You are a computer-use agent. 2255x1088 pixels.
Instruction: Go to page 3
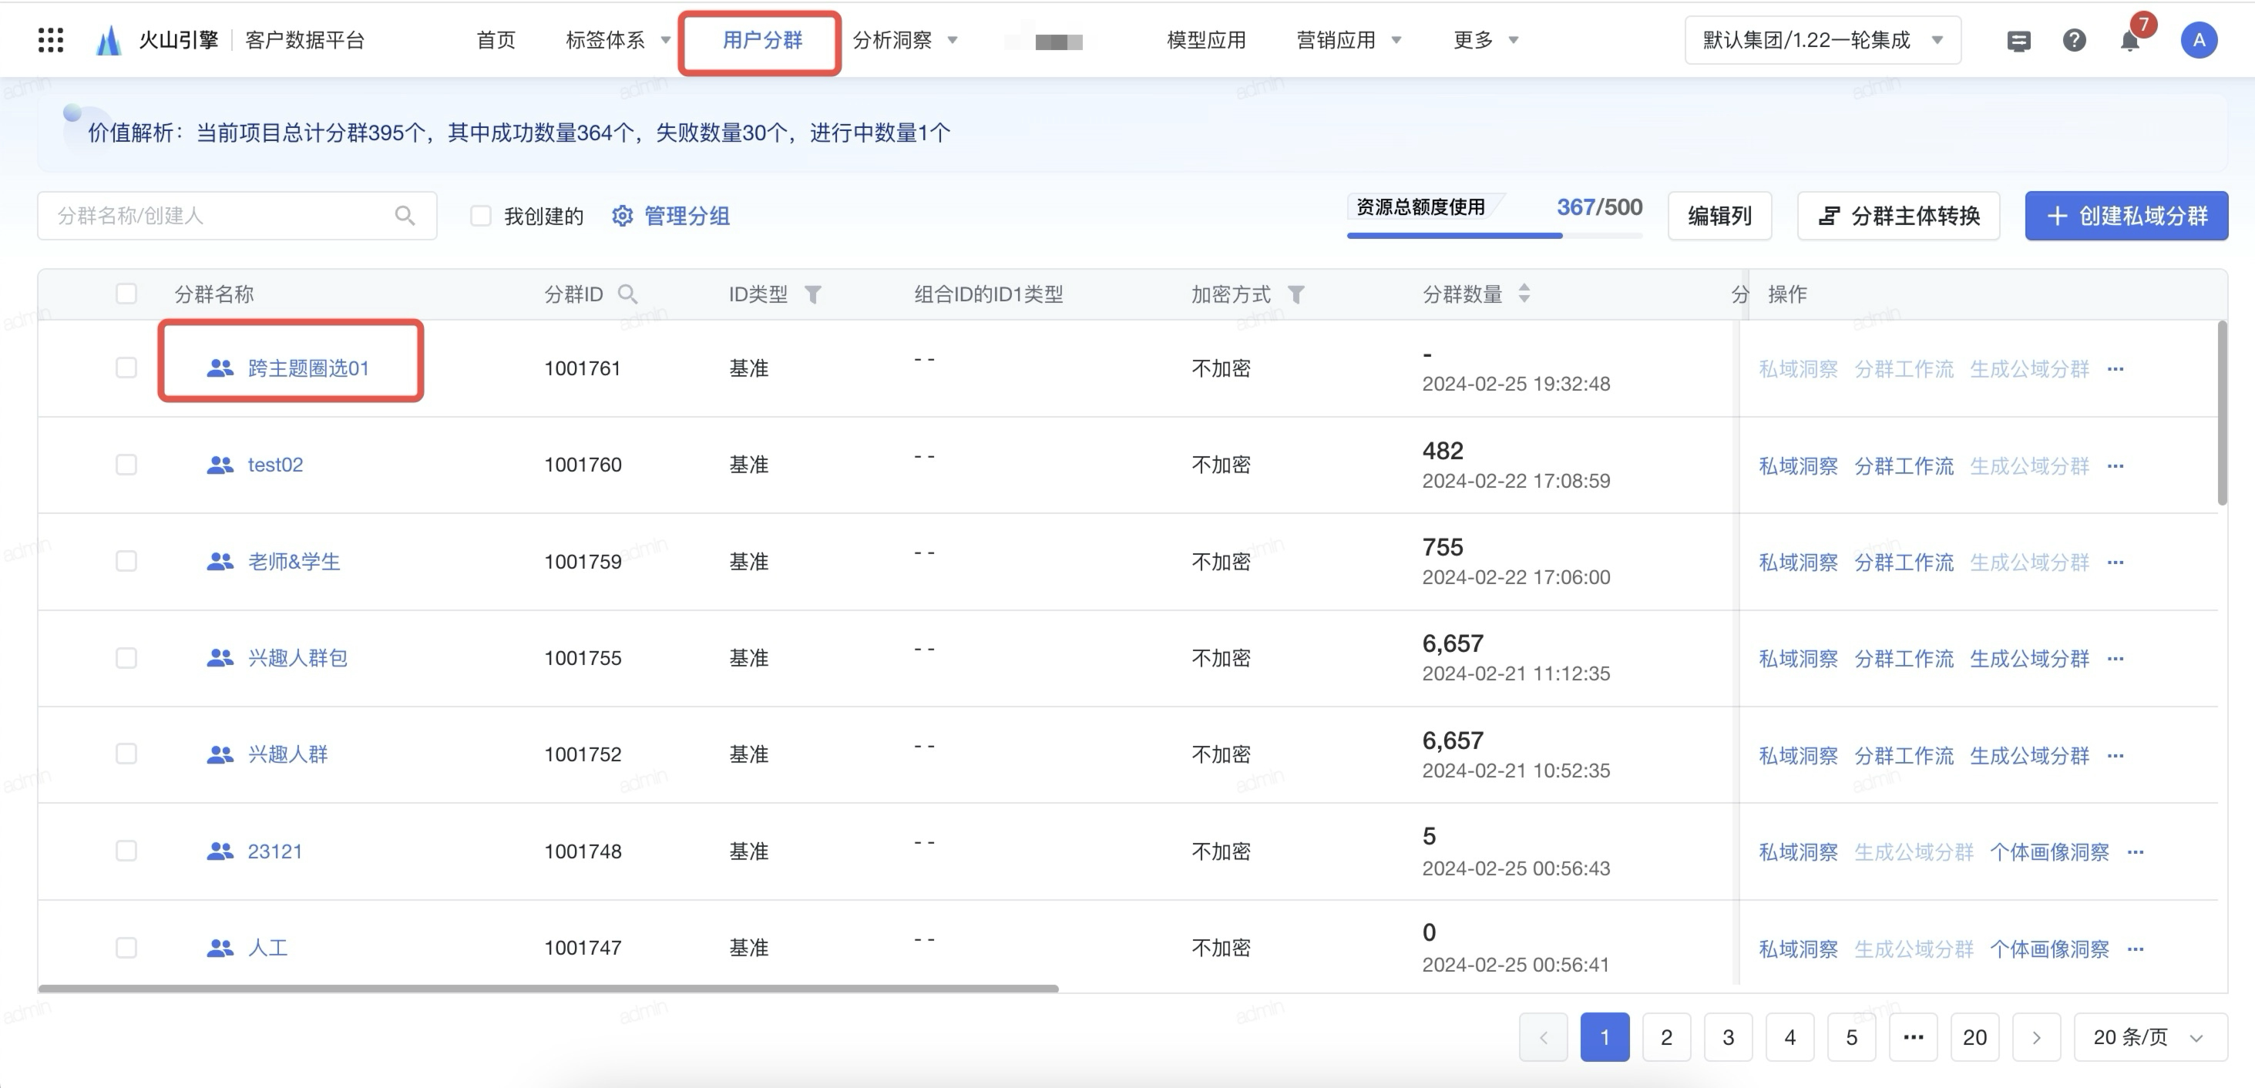tap(1728, 1037)
